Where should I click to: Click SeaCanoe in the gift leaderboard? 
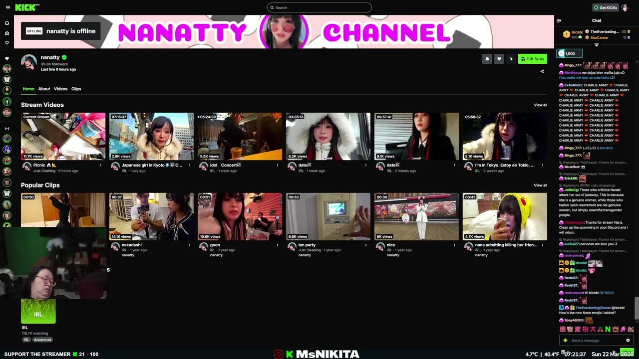599,37
